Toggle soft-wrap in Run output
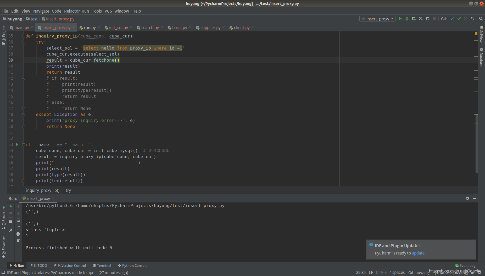The width and height of the screenshot is (485, 276). pyautogui.click(x=18, y=220)
